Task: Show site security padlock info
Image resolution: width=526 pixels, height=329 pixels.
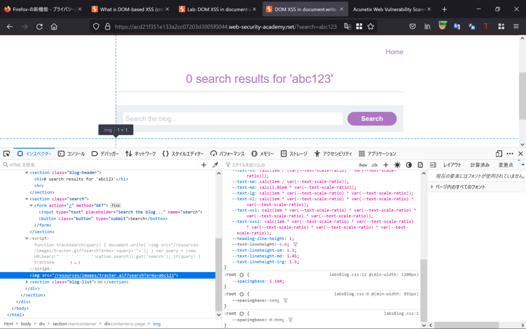Action: click(107, 27)
